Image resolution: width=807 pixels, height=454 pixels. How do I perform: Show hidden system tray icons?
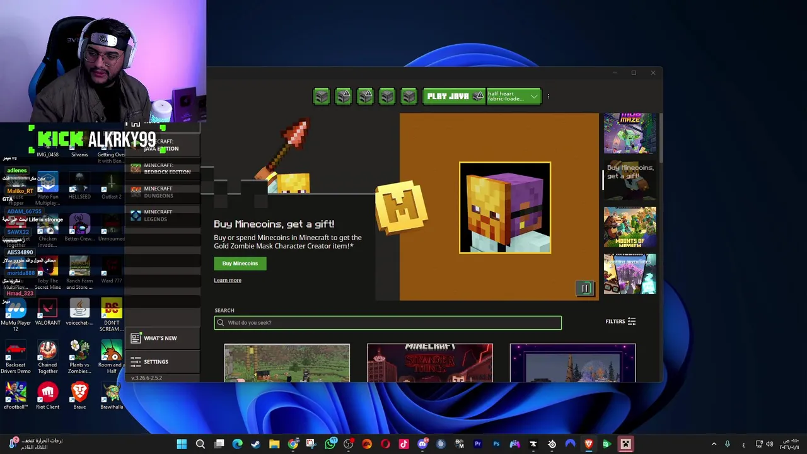[x=714, y=444]
